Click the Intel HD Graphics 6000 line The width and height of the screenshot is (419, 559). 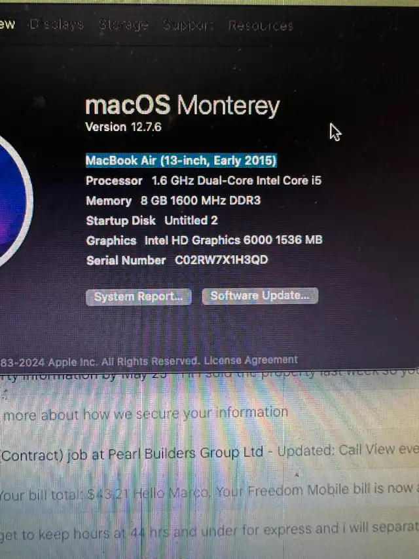pyautogui.click(x=204, y=241)
